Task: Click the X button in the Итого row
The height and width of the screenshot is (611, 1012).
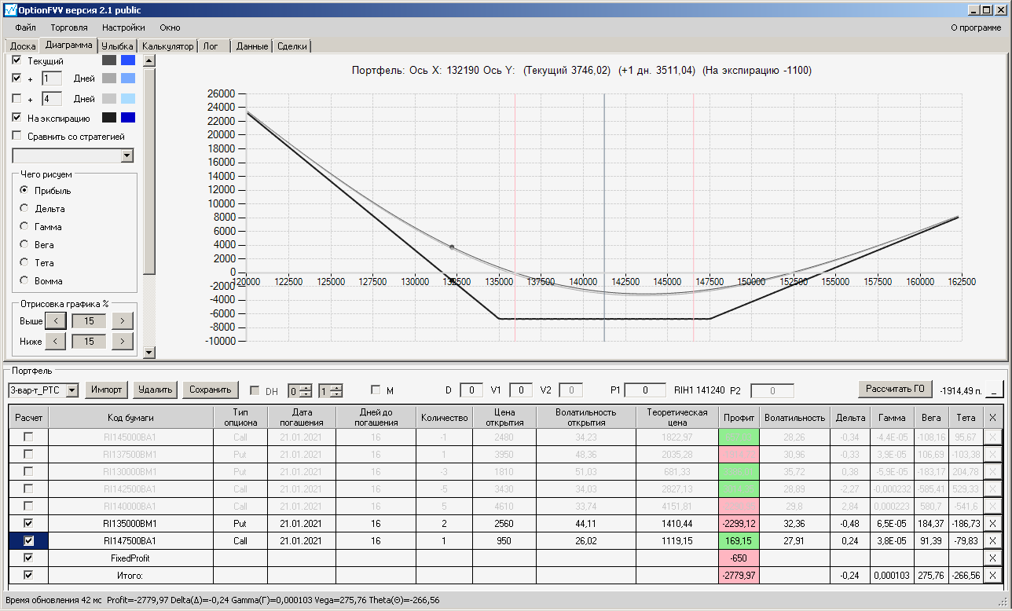Action: point(992,575)
